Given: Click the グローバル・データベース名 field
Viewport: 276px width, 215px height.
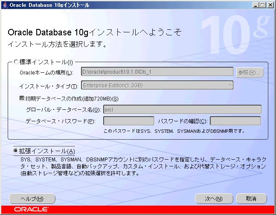Looking at the screenshot, I should click(182, 109).
